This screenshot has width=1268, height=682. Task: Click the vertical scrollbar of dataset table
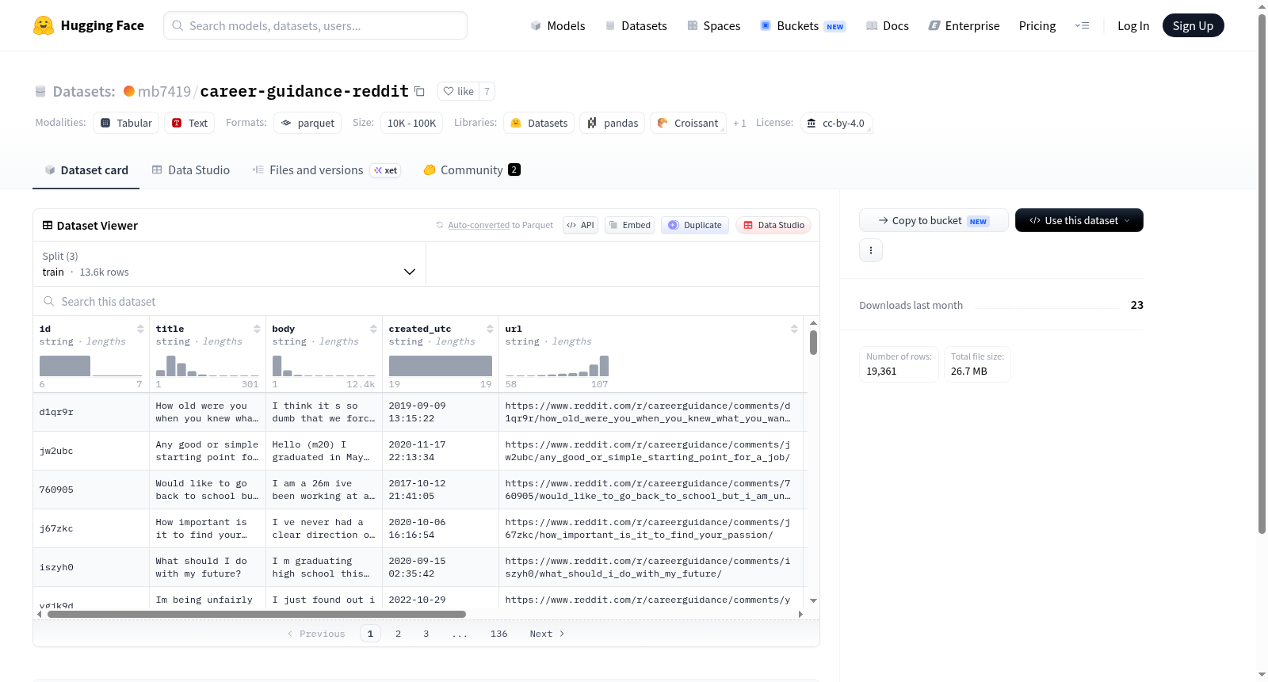click(813, 342)
